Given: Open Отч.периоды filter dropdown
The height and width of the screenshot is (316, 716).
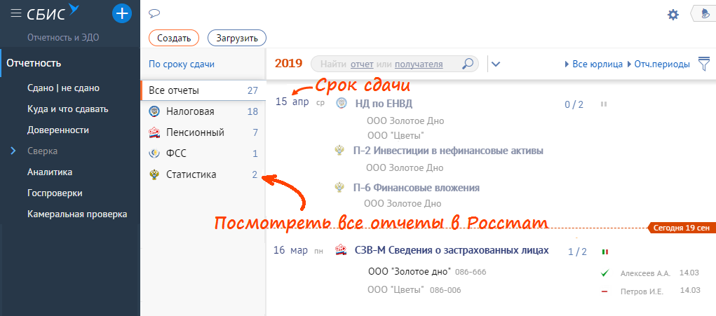Looking at the screenshot, I should [659, 64].
